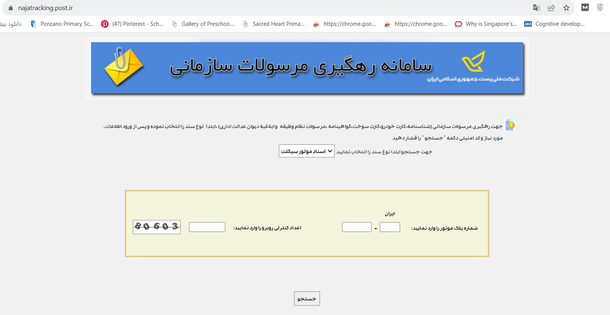
Task: Open the Gallery of Preschoo... bookmark
Action: tap(202, 24)
